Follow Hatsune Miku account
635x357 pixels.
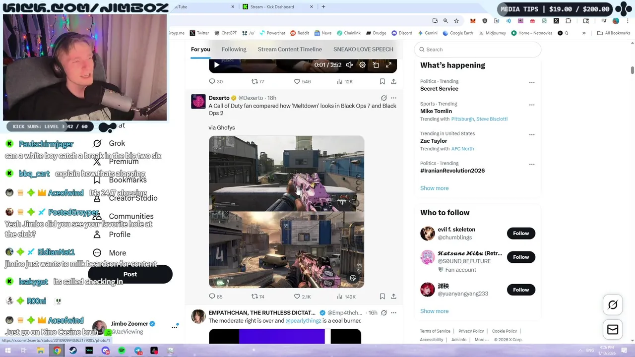521,257
